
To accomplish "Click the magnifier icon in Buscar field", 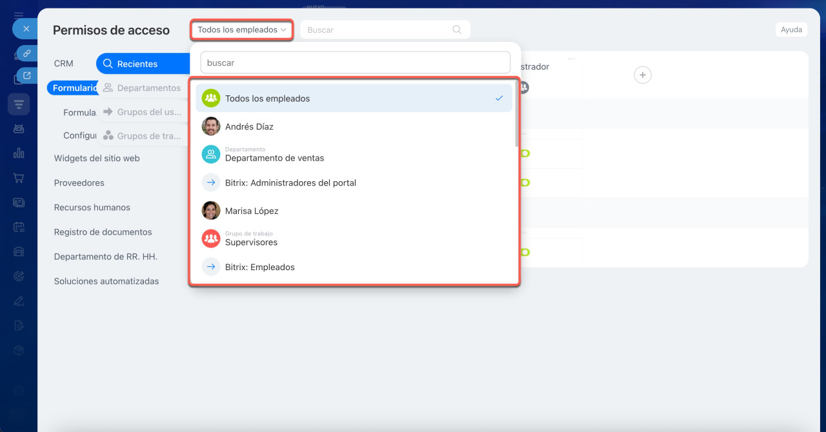I will [457, 30].
